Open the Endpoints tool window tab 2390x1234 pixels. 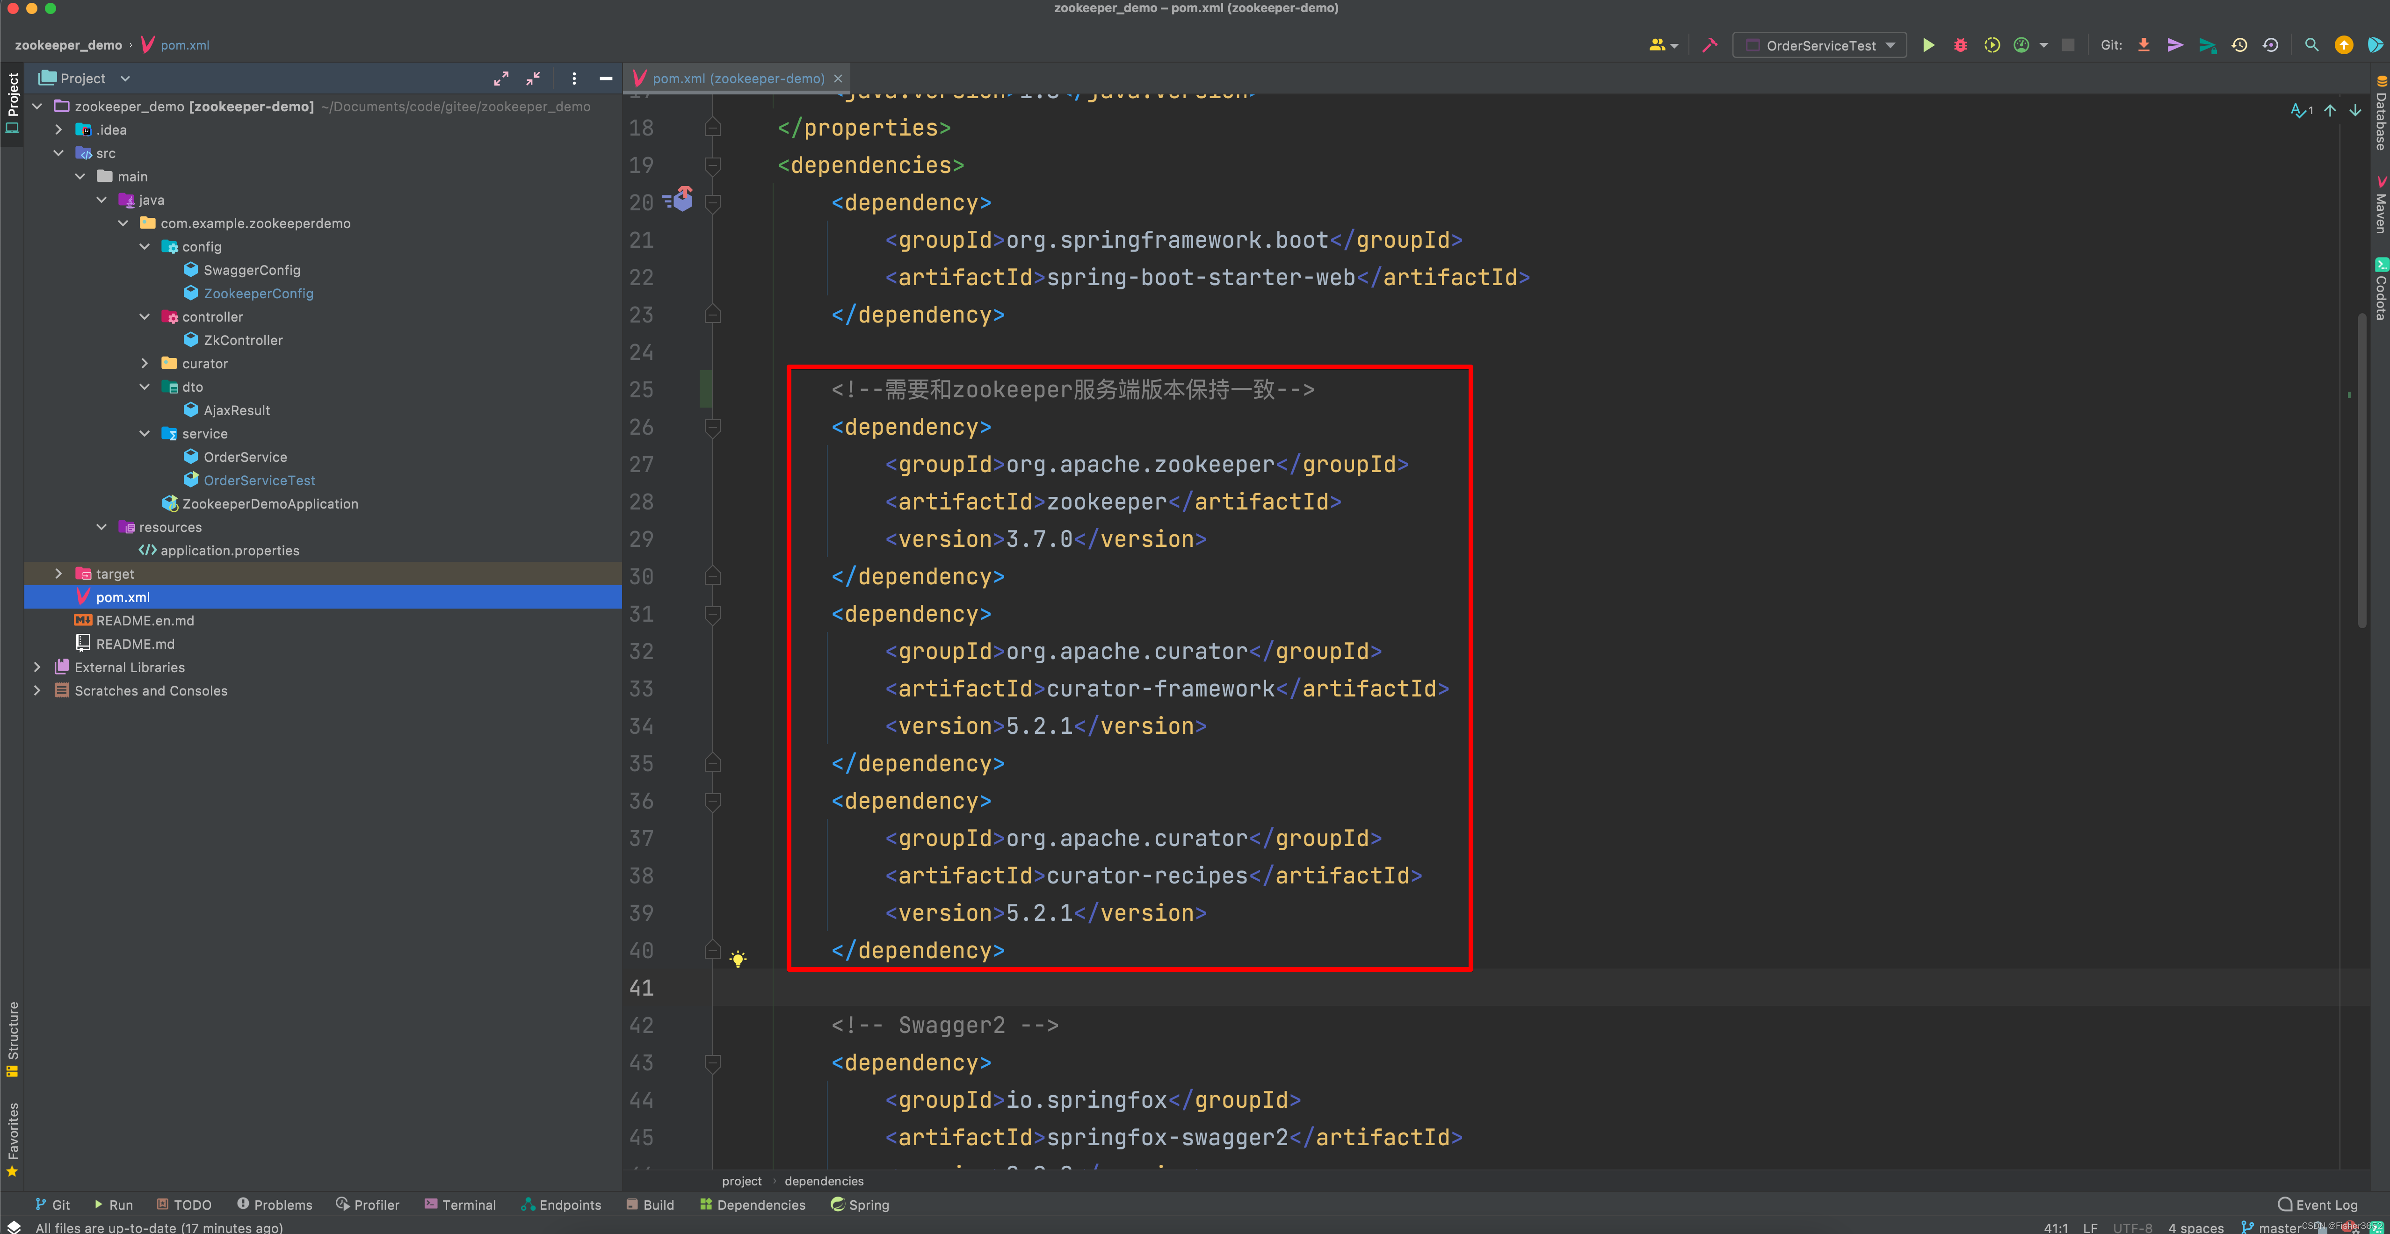coord(561,1205)
